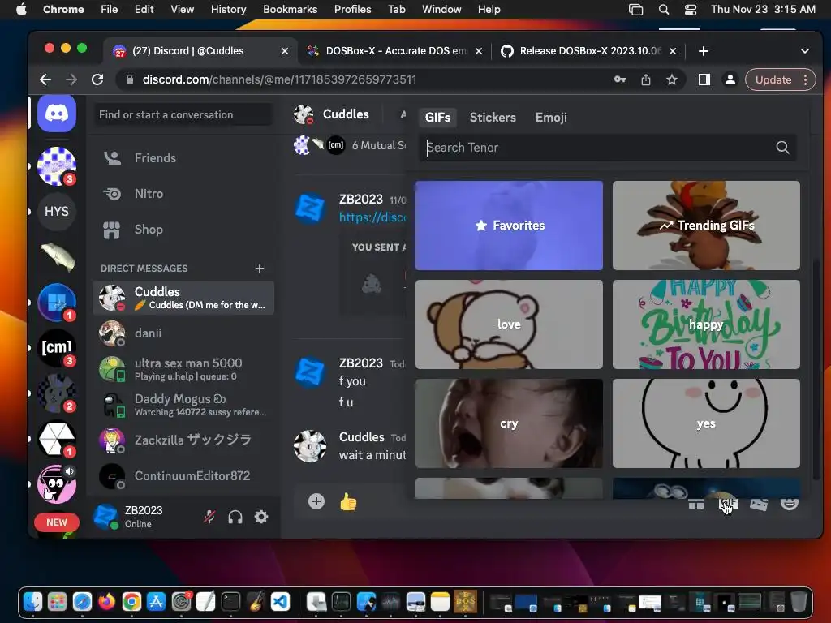The width and height of the screenshot is (831, 623).
Task: Click Cuddles name in chat header
Action: point(346,114)
